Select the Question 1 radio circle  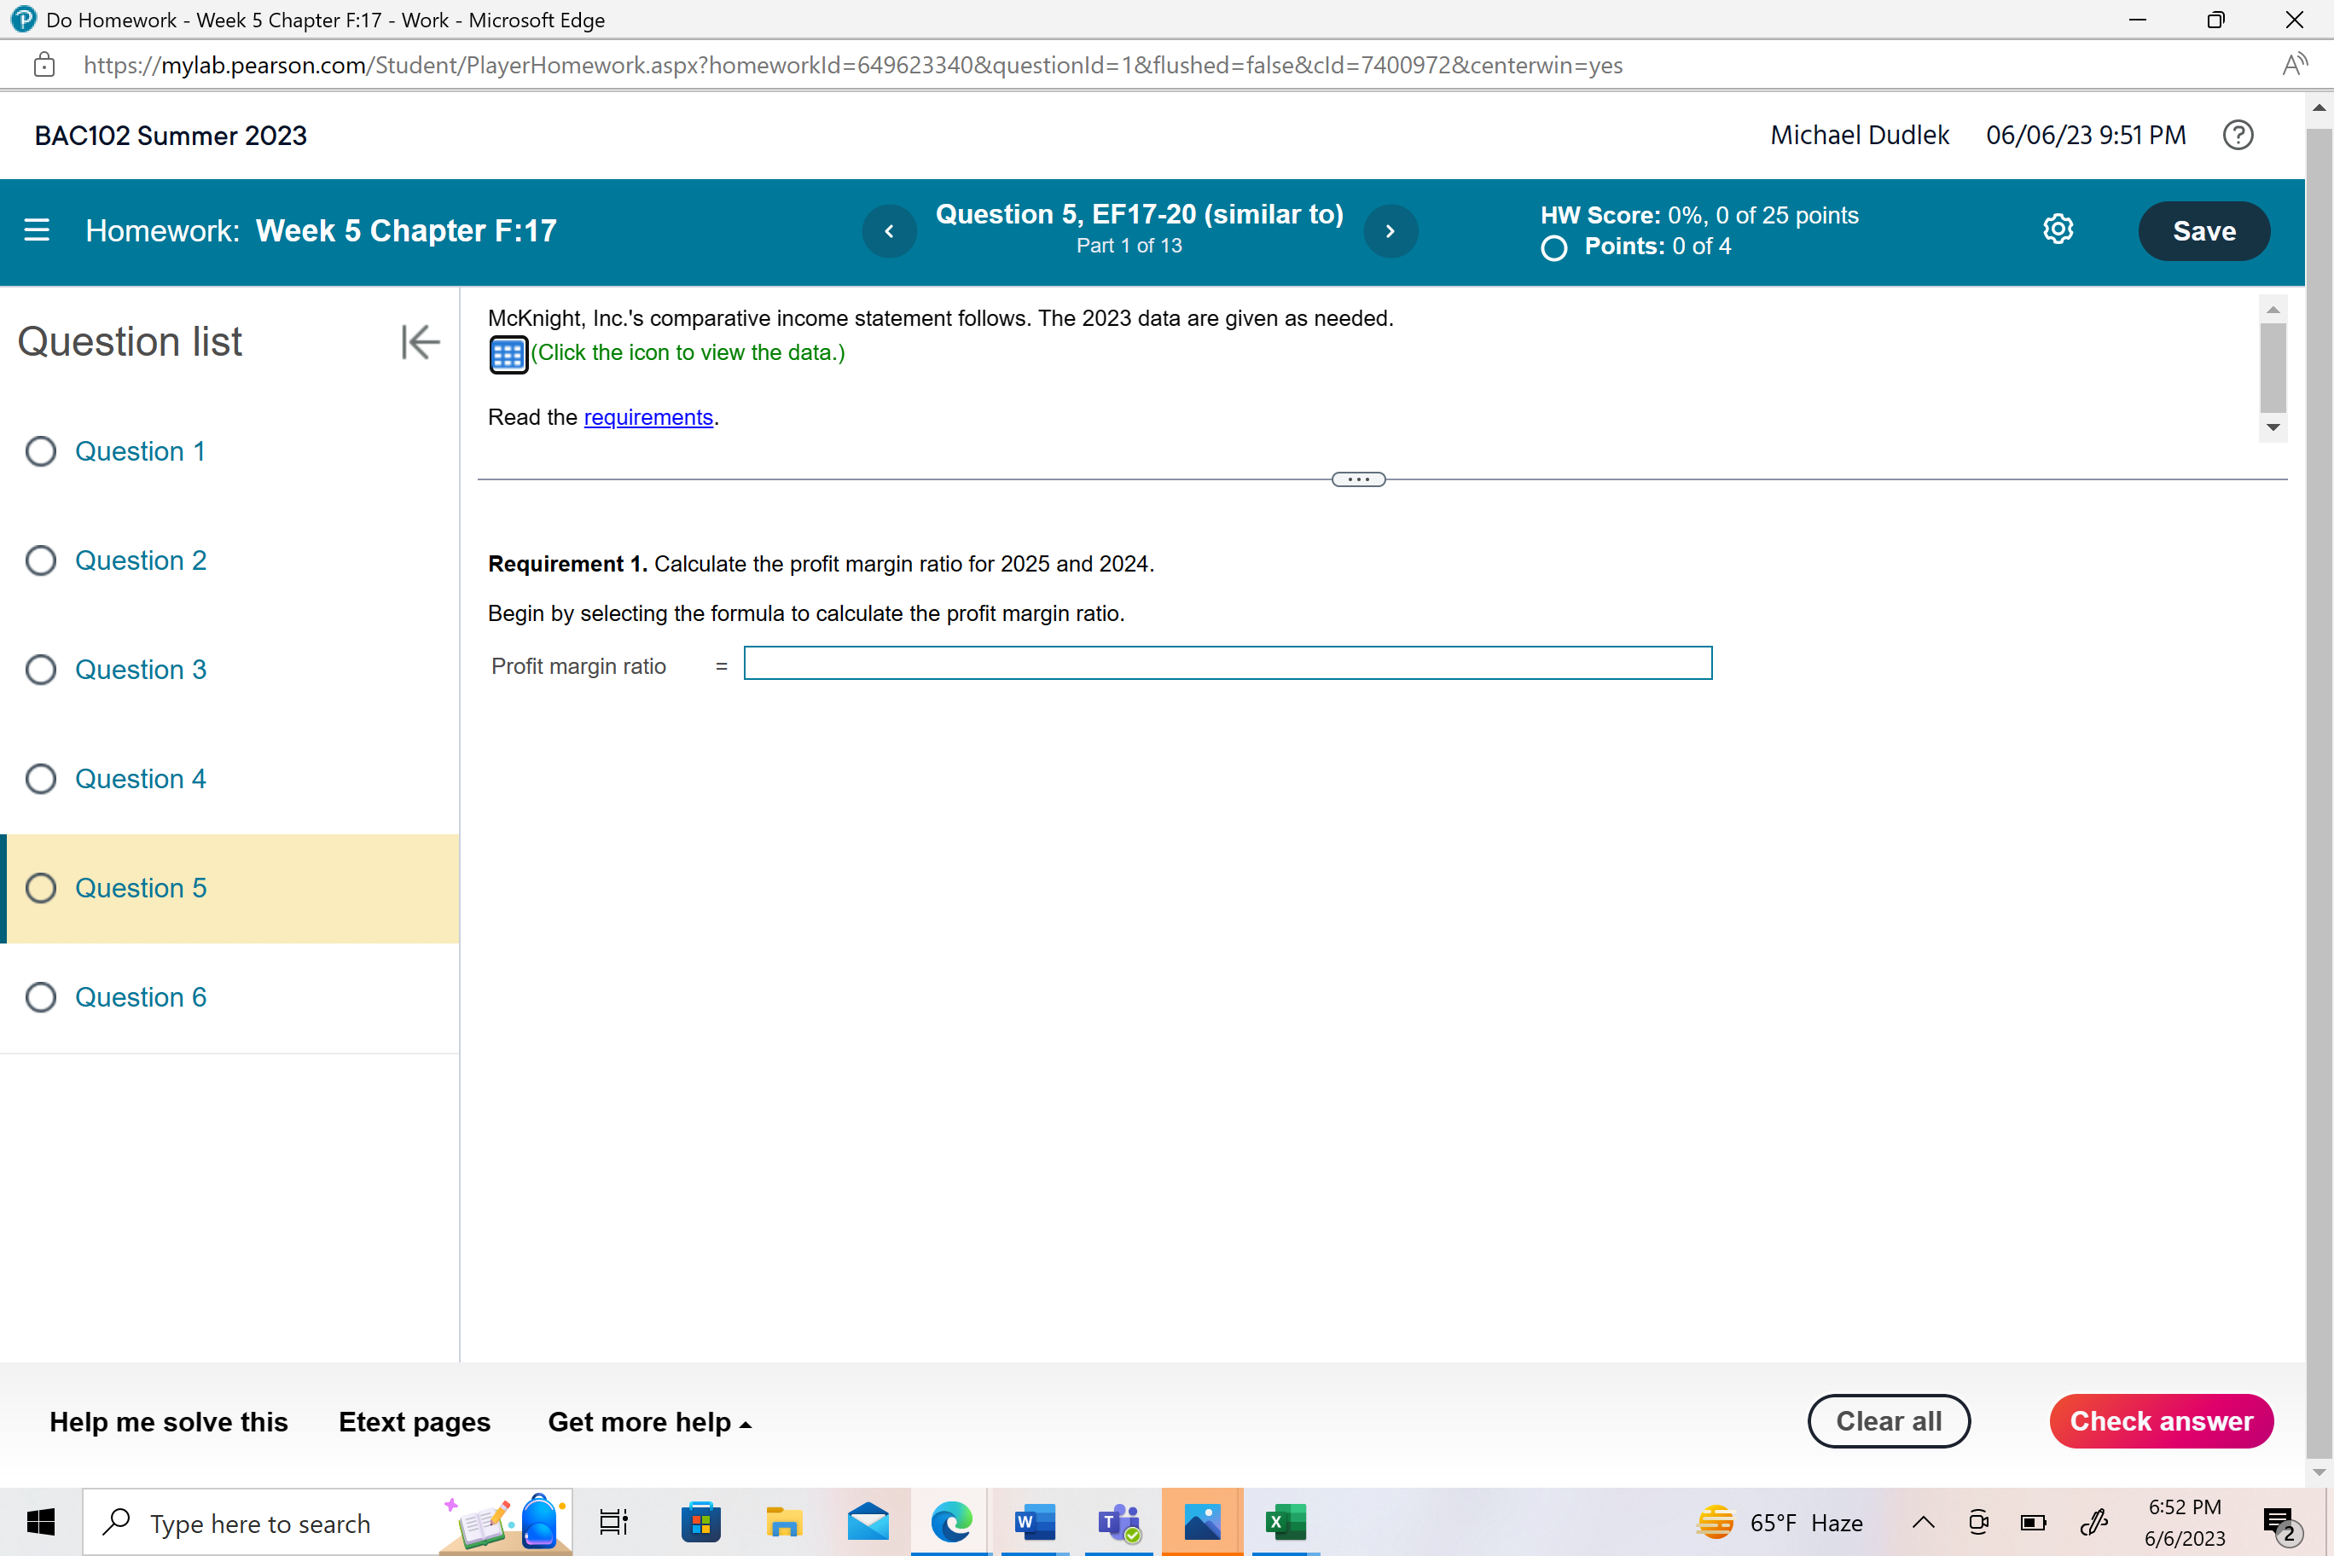[41, 451]
